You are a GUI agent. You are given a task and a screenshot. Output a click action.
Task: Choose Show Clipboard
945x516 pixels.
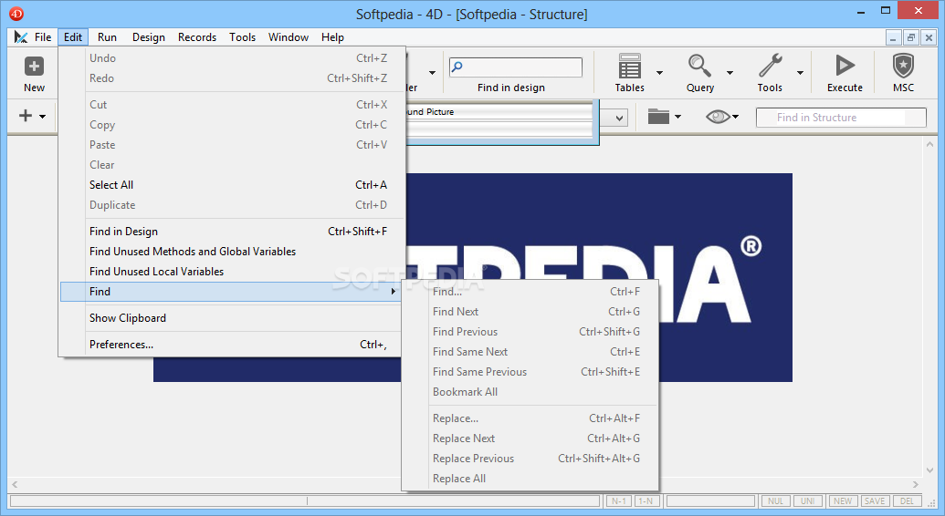[x=232, y=318]
